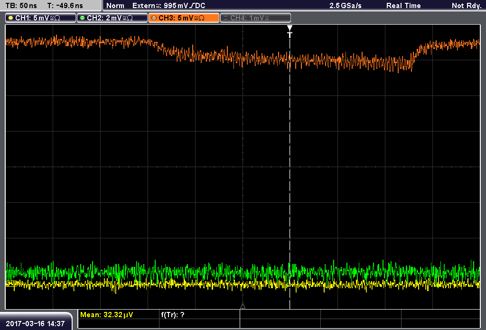This screenshot has height=330, width=486.
Task: Click the yellow CH1 ground level marker
Action: pyautogui.click(x=12, y=283)
